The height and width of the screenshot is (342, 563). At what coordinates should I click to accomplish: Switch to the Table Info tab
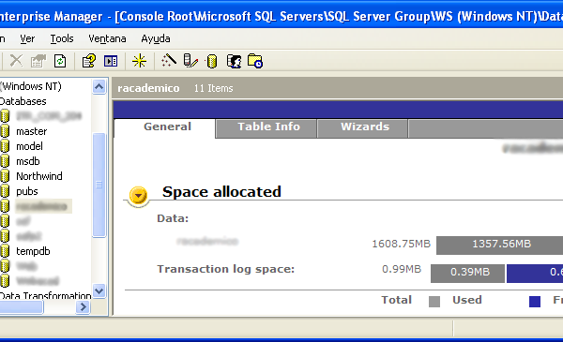tap(266, 128)
